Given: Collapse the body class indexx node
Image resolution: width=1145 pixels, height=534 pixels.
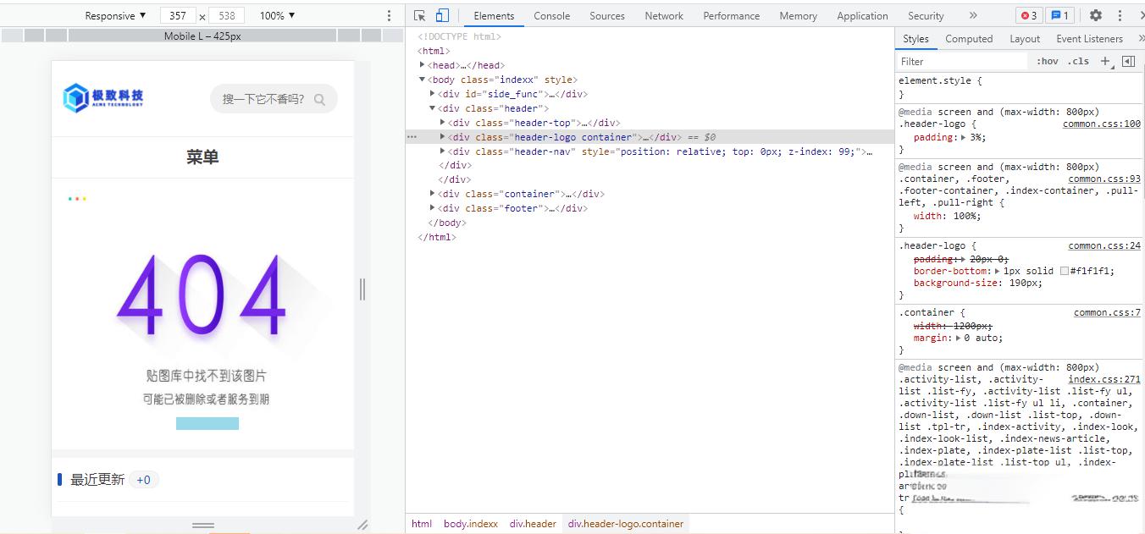Looking at the screenshot, I should pyautogui.click(x=423, y=80).
